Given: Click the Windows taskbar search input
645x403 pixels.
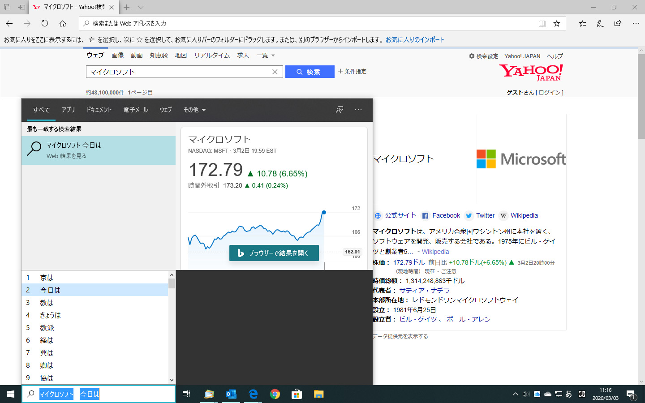Looking at the screenshot, I should click(99, 394).
